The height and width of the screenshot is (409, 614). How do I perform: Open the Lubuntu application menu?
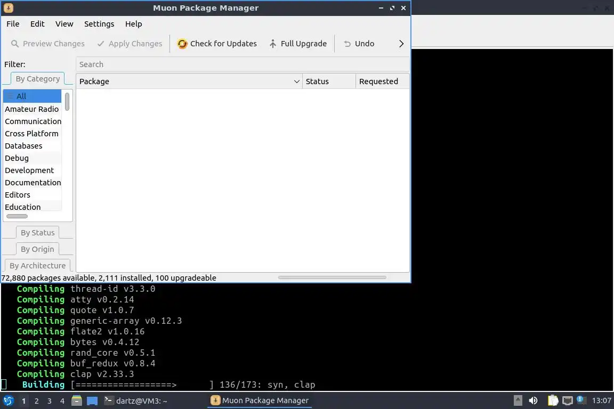8,400
